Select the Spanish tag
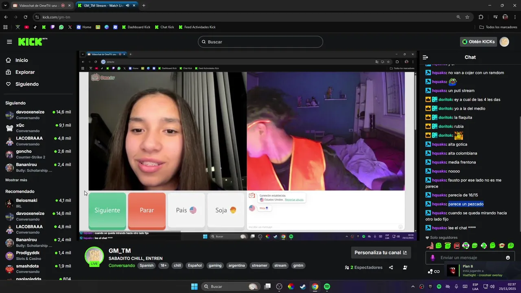Screen dimensions: 521x293 pos(147,265)
